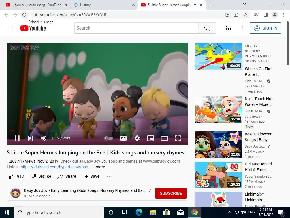The width and height of the screenshot is (290, 218).
Task: Toggle the Chrome side panel
Action: click(x=266, y=15)
